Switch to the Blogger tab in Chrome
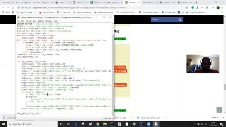The height and width of the screenshot is (127, 226). pyautogui.click(x=45, y=2)
